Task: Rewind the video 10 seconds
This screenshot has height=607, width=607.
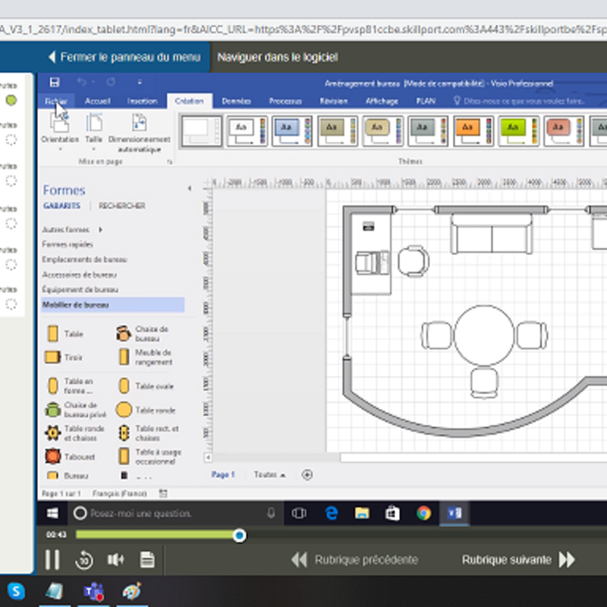Action: [84, 560]
